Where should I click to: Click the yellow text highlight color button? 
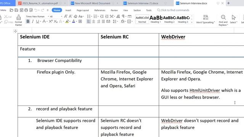click(67, 21)
